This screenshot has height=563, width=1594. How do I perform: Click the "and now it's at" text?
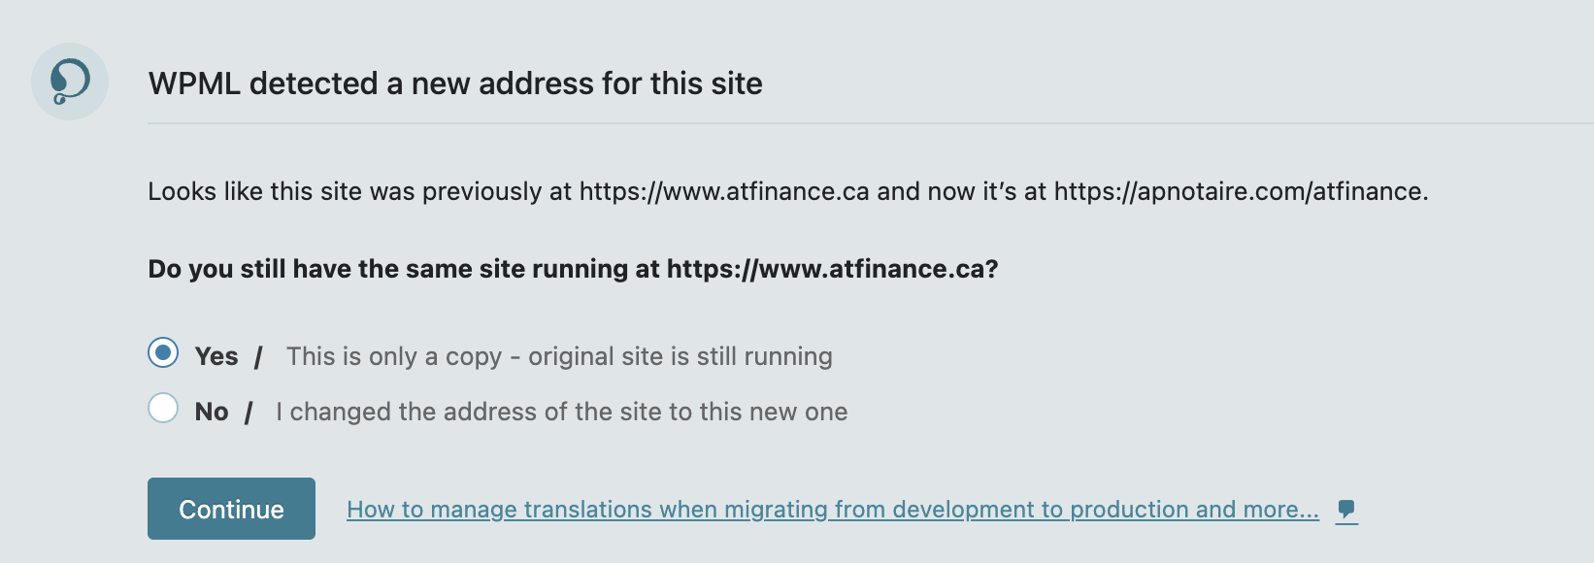click(x=961, y=191)
